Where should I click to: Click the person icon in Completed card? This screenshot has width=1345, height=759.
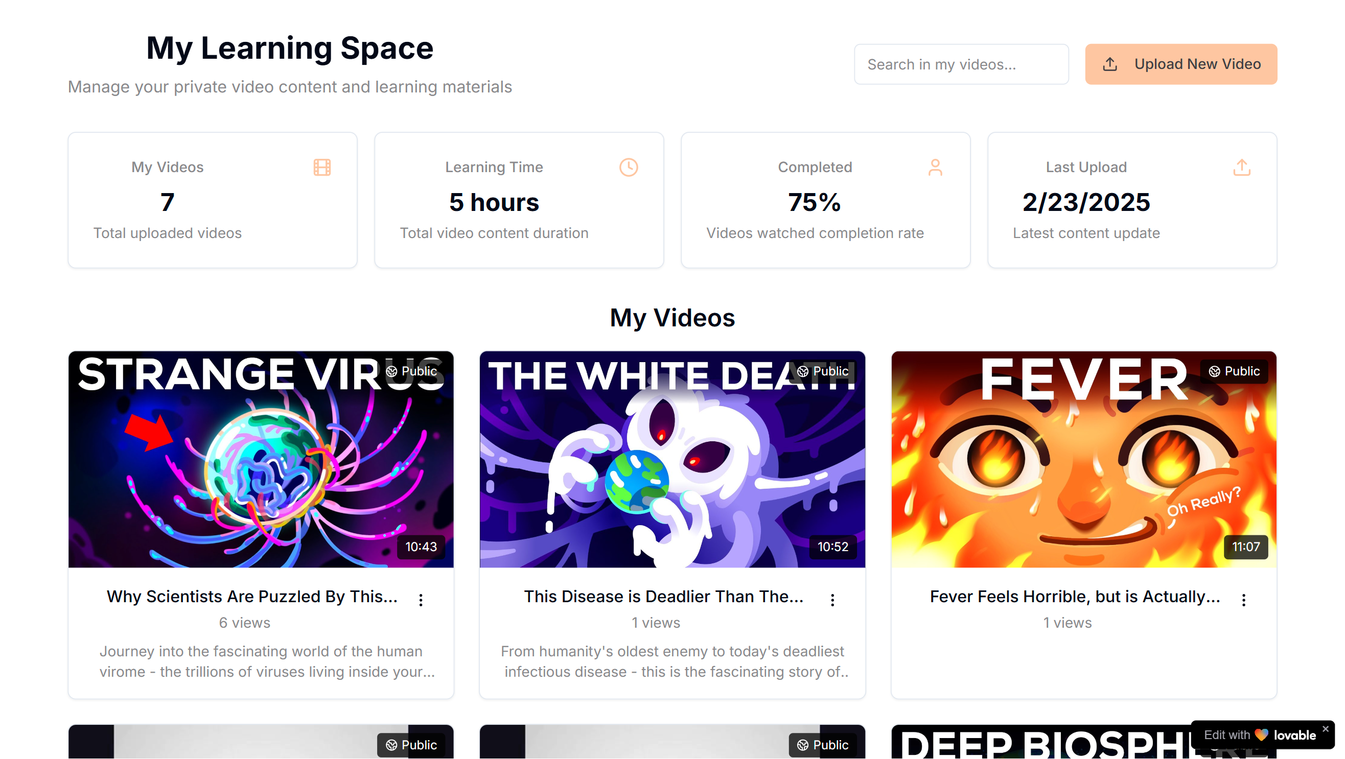(935, 168)
